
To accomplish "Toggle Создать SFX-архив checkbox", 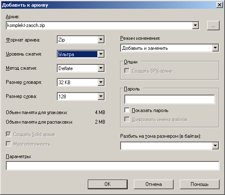I will click(x=127, y=71).
